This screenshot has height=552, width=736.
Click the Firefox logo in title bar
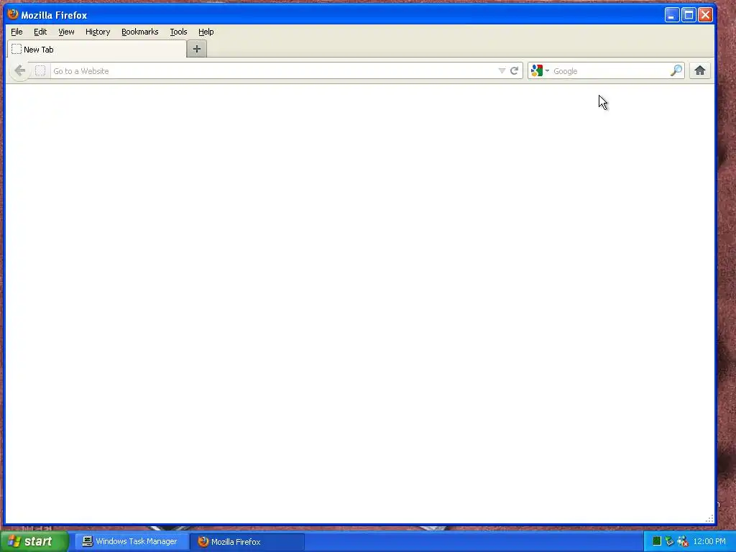click(x=13, y=14)
